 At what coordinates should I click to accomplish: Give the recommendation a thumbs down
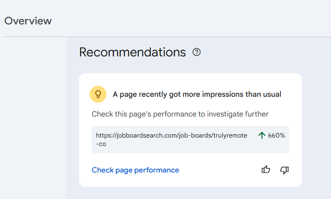point(285,170)
